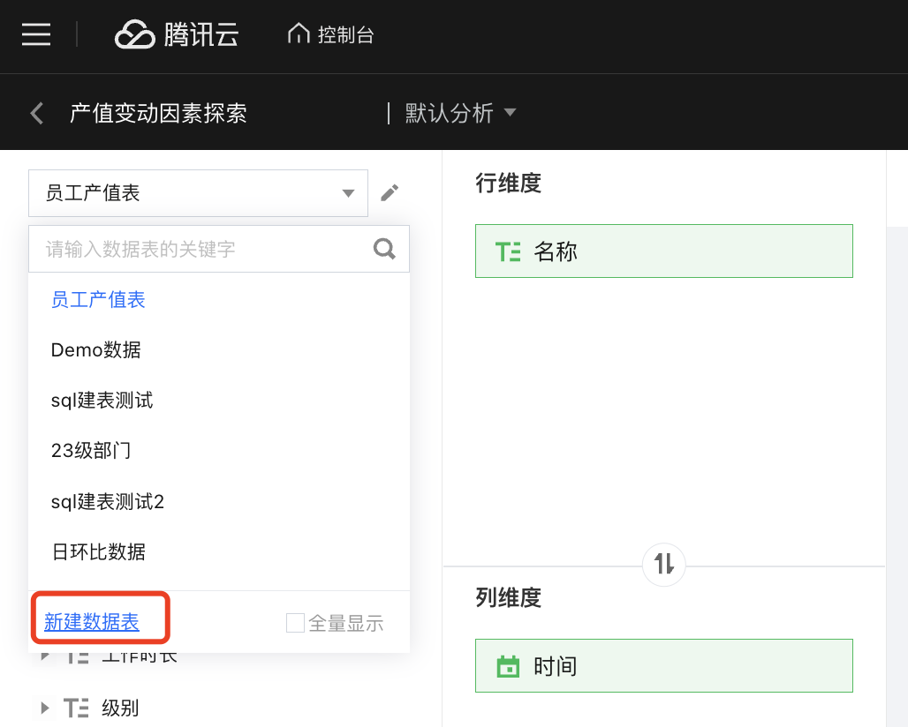Select Demo数据 from the table list

click(x=96, y=350)
